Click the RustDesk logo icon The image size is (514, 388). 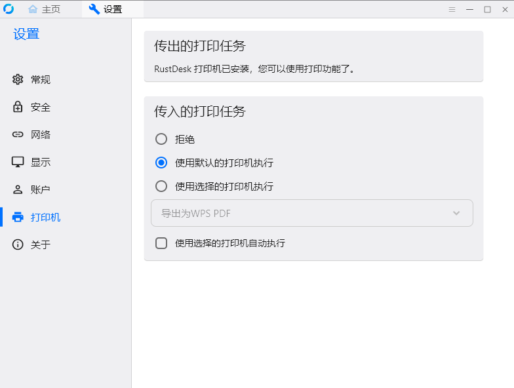pos(9,9)
